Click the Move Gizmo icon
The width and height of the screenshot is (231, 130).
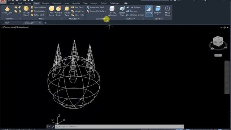[167, 9]
